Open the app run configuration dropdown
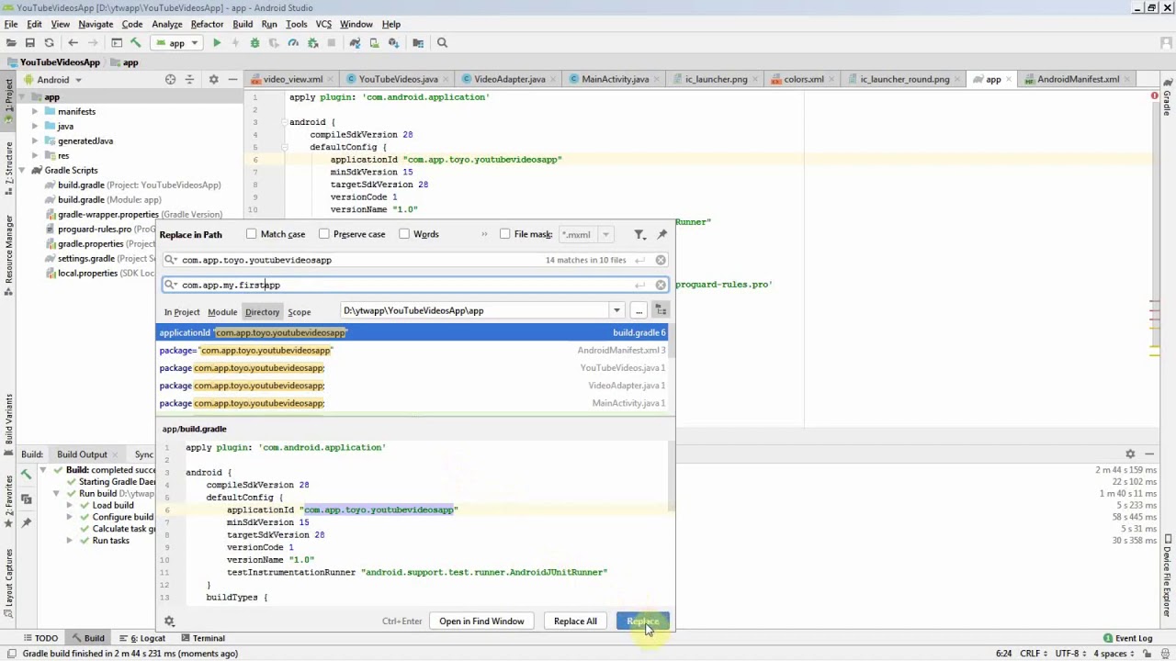The width and height of the screenshot is (1176, 661). click(177, 42)
